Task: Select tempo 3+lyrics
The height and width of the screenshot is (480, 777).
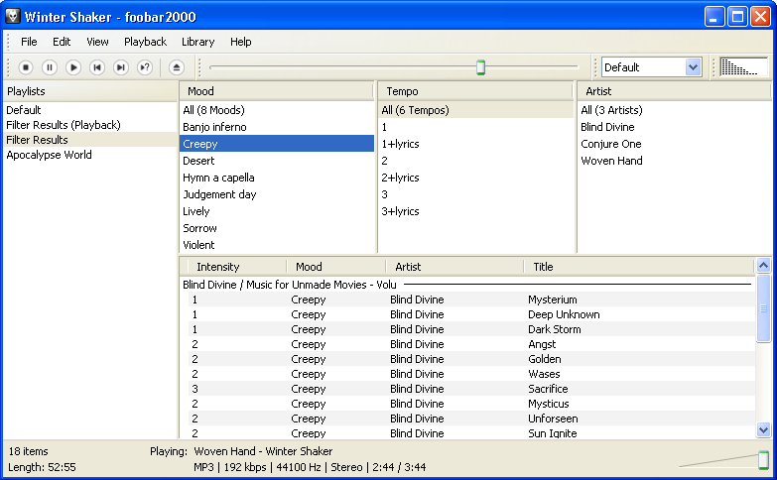Action: coord(475,211)
